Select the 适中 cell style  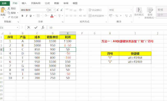pyautogui.click(x=162, y=15)
